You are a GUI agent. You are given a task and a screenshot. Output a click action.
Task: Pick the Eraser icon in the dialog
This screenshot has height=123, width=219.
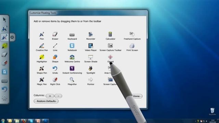(x=55, y=34)
